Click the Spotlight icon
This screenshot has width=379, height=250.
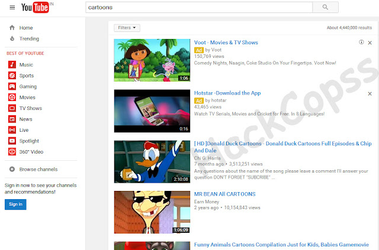[x=12, y=141]
